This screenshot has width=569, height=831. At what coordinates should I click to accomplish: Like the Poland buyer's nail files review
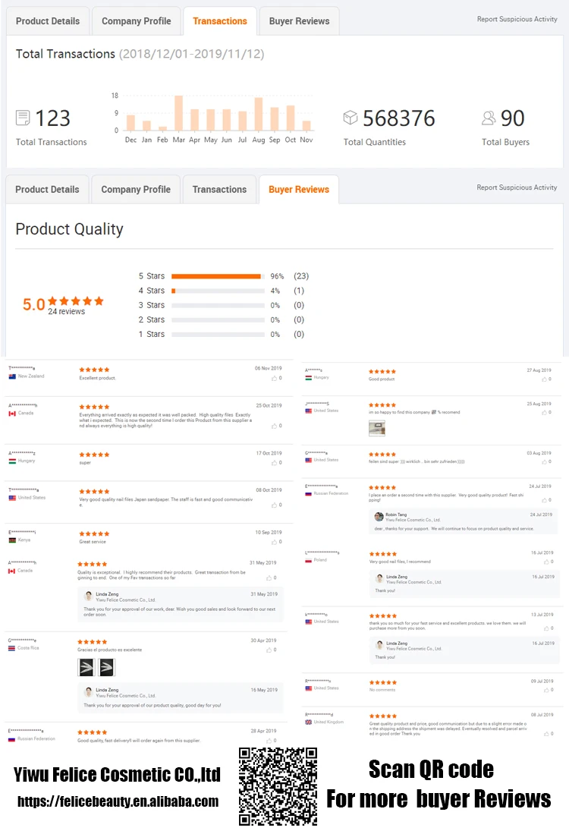point(545,562)
